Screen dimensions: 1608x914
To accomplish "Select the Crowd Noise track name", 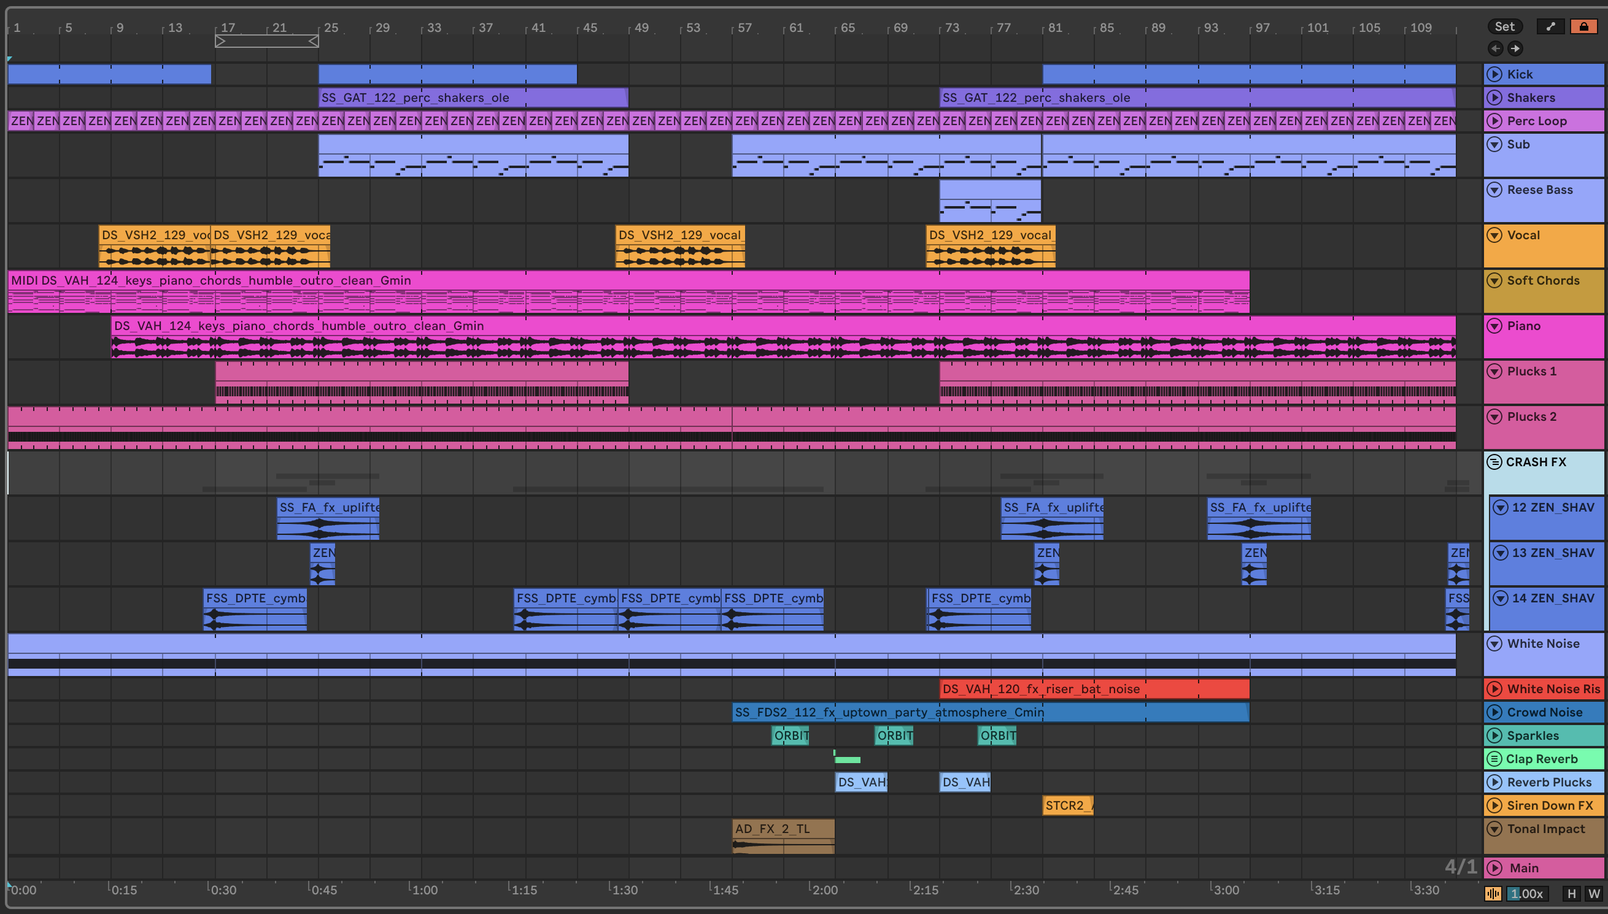I will [1545, 712].
